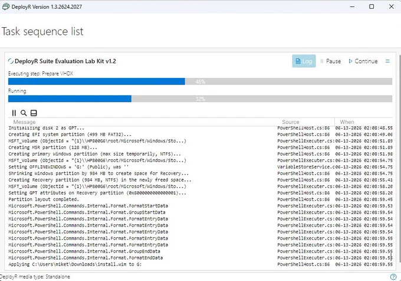Toggle the Log button
401x281 pixels.
tap(304, 61)
